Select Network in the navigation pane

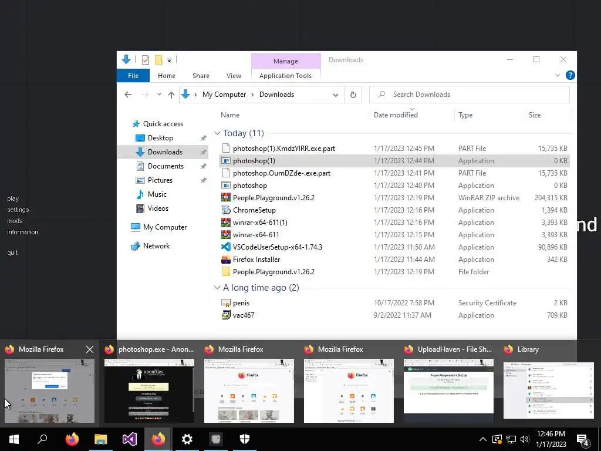pyautogui.click(x=156, y=246)
